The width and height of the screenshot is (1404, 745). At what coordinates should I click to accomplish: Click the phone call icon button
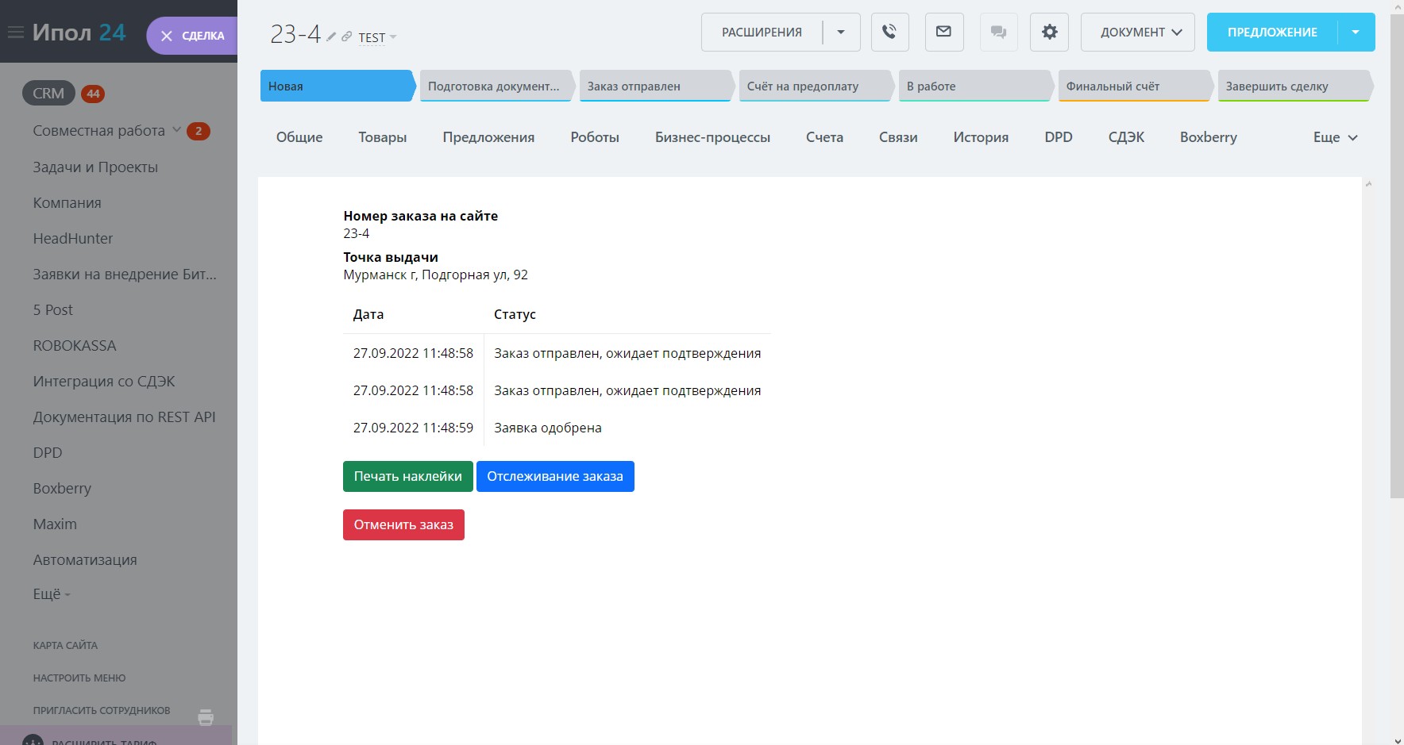tap(889, 33)
